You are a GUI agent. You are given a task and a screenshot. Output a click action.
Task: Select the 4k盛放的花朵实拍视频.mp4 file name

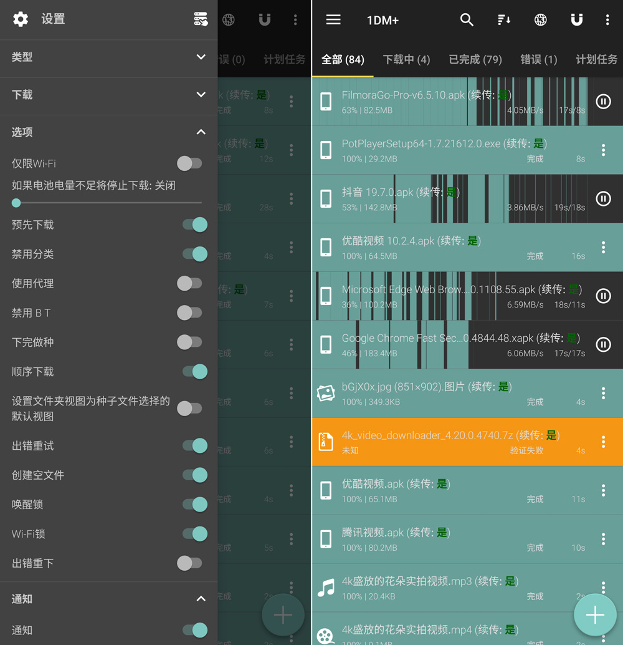coord(406,629)
